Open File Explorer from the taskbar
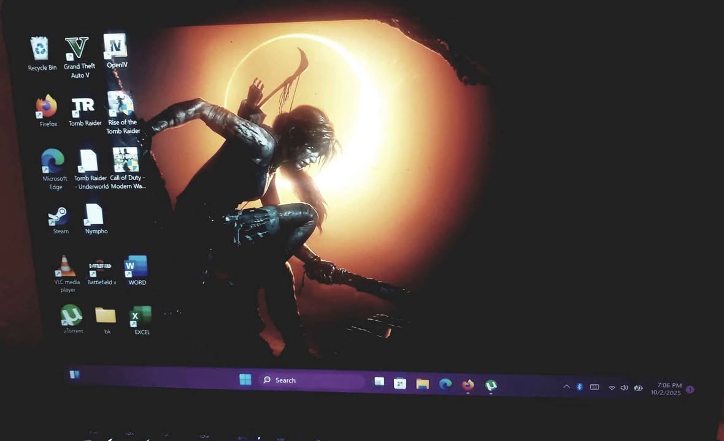Viewport: 724px width, 441px height. pos(422,384)
